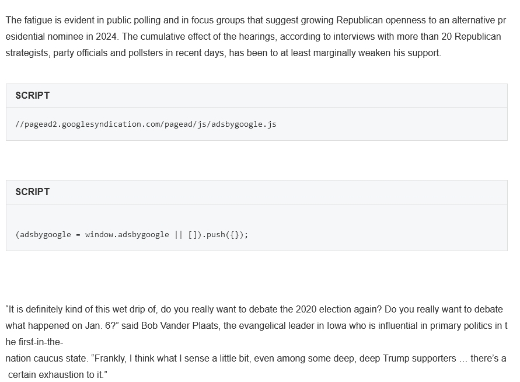Click the text 'he first-in-the-'

(x=34, y=342)
